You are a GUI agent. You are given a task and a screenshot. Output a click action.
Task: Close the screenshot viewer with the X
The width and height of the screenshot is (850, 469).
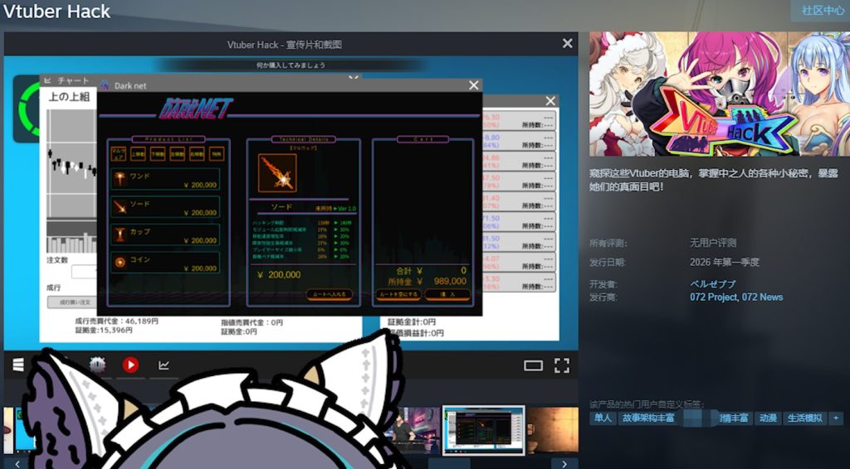coord(567,43)
